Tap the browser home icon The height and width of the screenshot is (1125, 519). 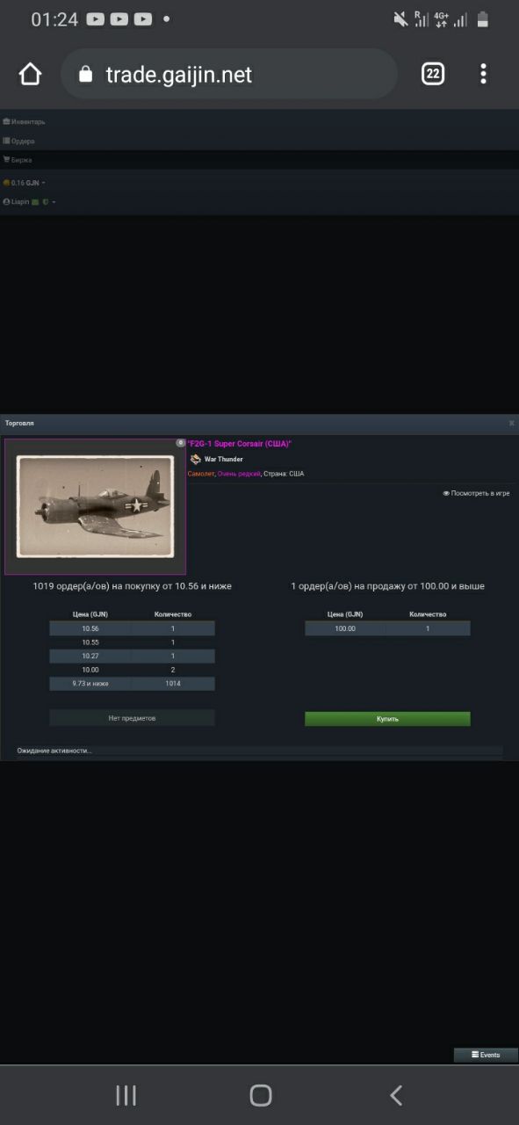pyautogui.click(x=30, y=74)
